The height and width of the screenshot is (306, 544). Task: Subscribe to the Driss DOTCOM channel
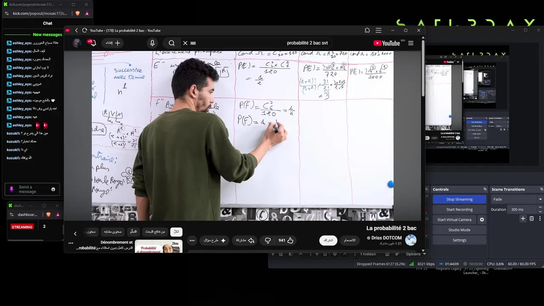tap(329, 240)
